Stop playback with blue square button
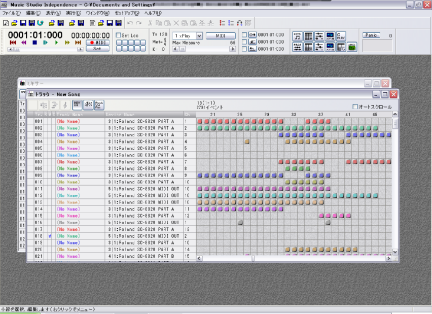Image resolution: width=432 pixels, height=314 pixels. [34, 43]
